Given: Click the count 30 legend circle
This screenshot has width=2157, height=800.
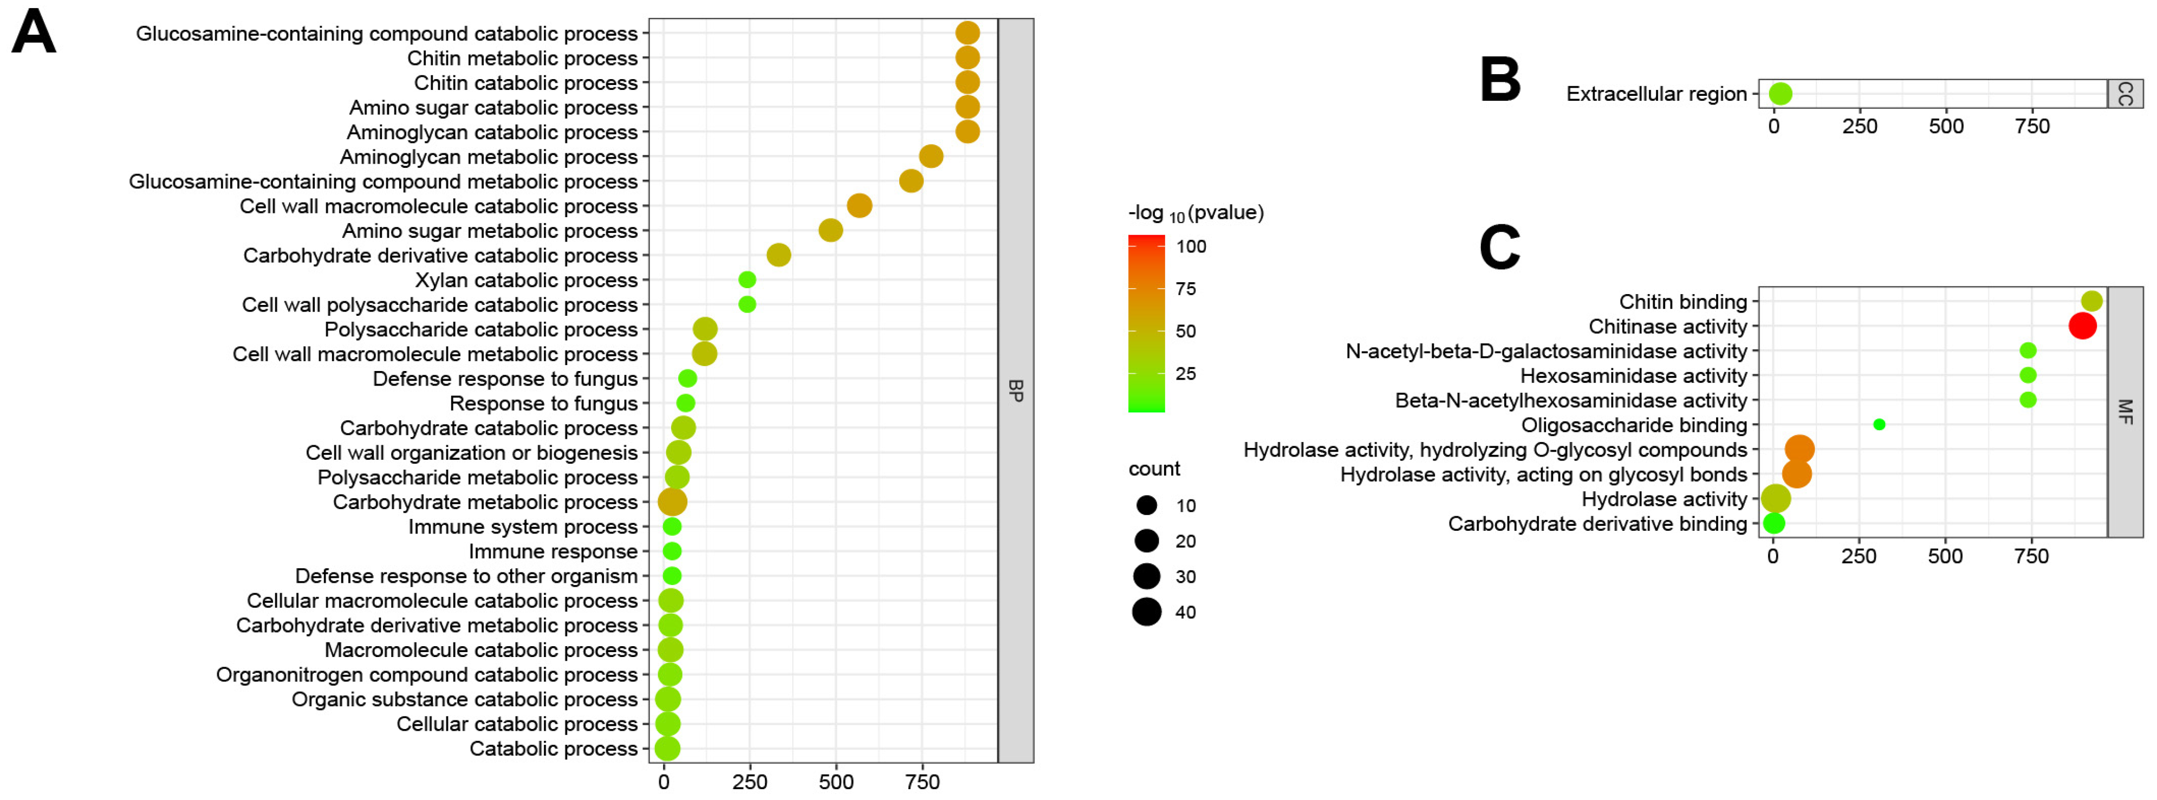Looking at the screenshot, I should (1147, 576).
